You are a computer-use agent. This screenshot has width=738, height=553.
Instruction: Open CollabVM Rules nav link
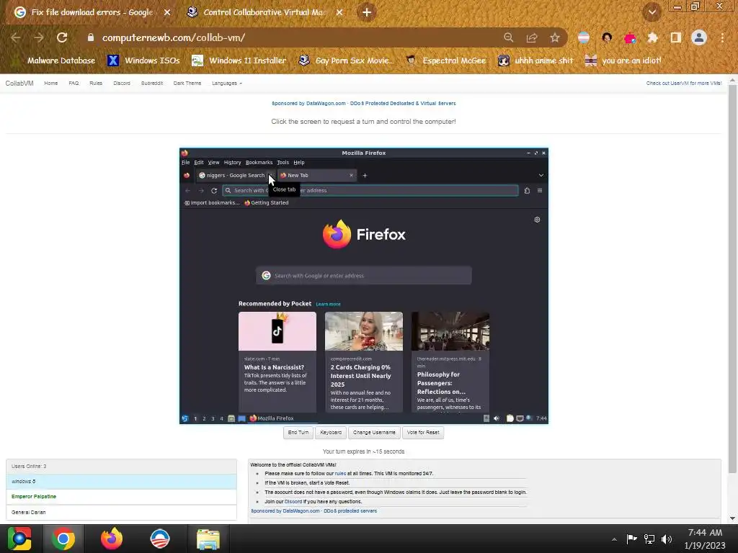[x=96, y=84]
